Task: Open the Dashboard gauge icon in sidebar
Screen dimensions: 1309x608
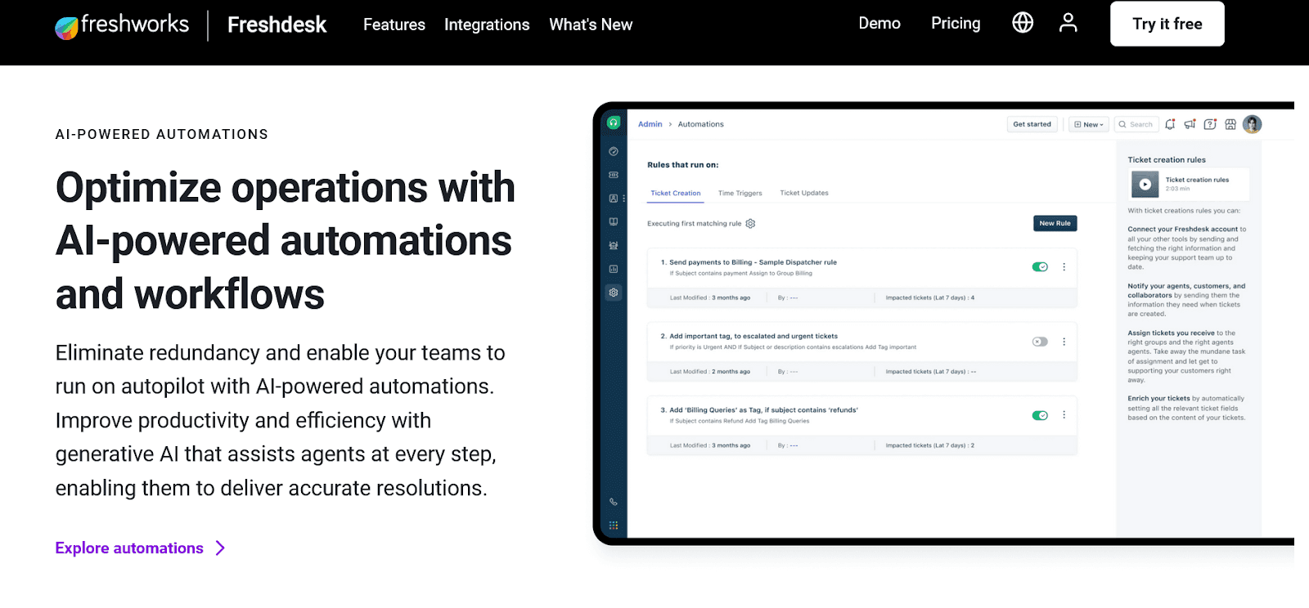Action: click(614, 151)
